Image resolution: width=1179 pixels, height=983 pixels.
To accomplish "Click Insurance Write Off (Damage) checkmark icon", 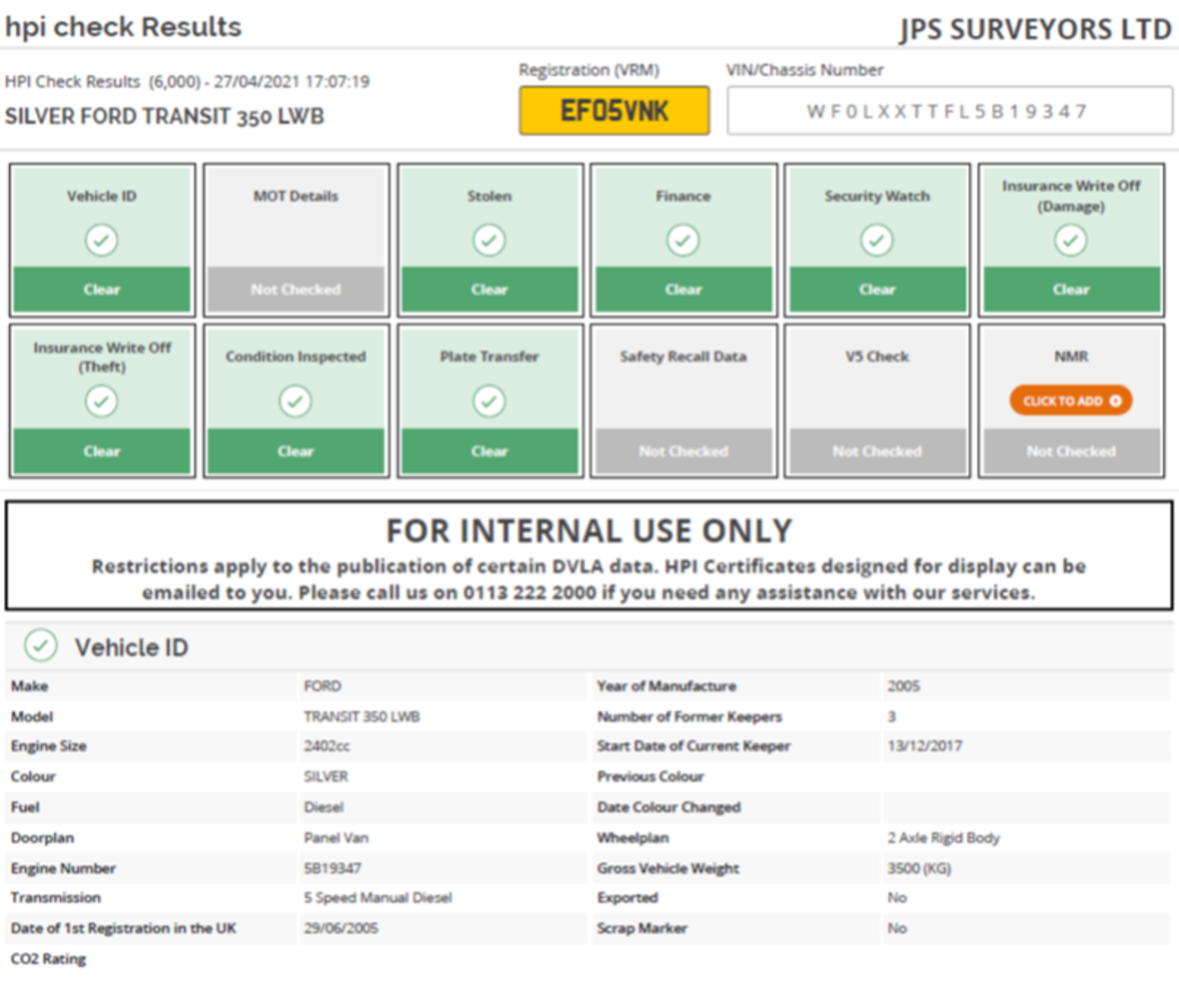I will (x=1071, y=240).
